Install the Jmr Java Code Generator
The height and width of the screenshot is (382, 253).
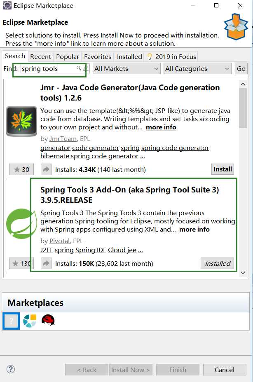click(223, 169)
